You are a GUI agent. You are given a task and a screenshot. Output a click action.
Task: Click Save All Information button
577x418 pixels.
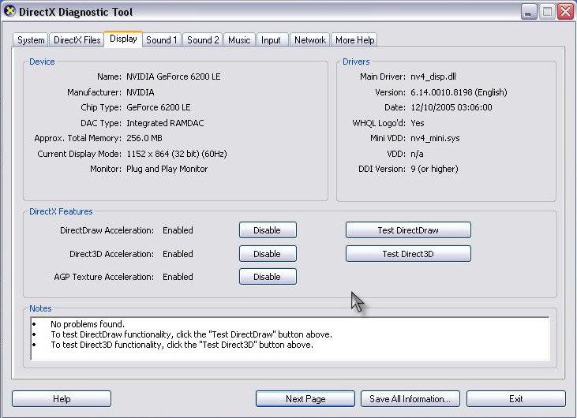410,399
